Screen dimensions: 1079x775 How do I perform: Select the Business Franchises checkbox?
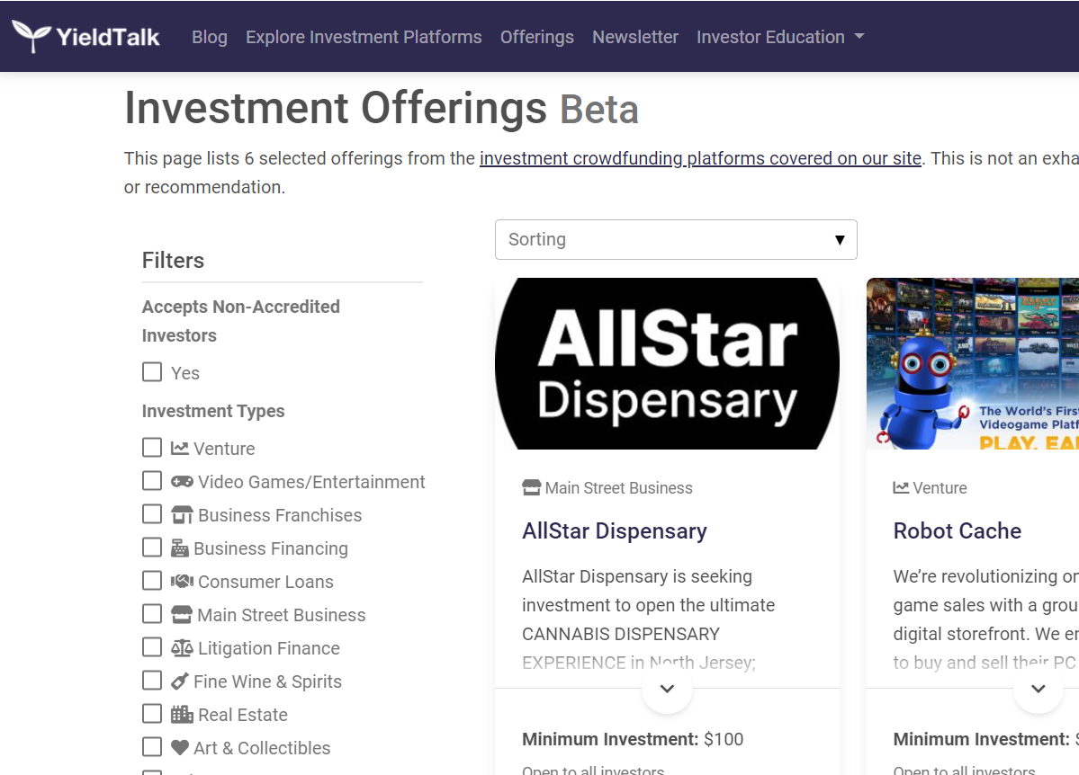coord(152,513)
